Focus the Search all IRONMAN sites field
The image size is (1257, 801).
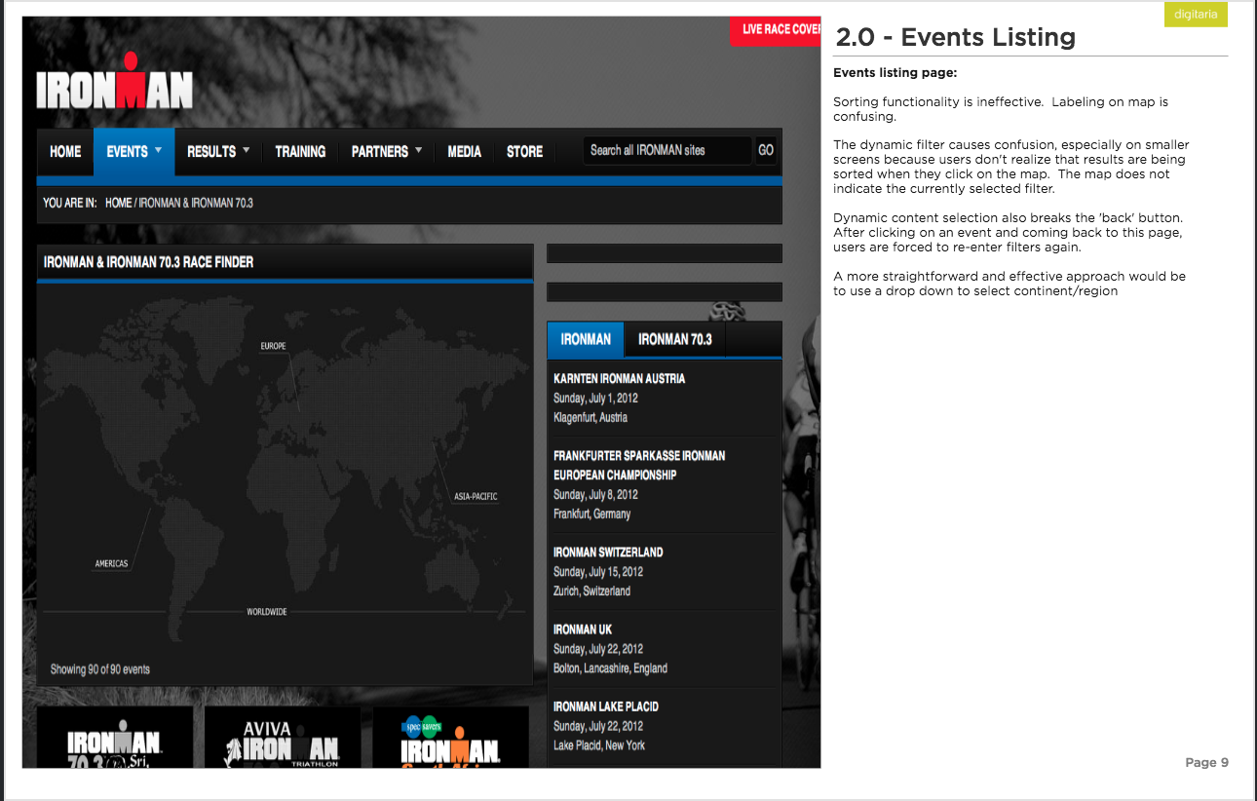pyautogui.click(x=667, y=150)
